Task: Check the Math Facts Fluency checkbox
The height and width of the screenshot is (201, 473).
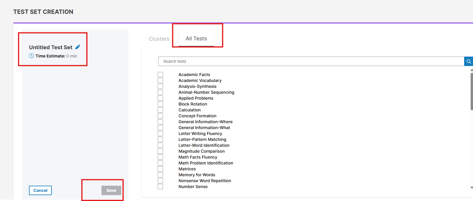Action: (x=160, y=157)
